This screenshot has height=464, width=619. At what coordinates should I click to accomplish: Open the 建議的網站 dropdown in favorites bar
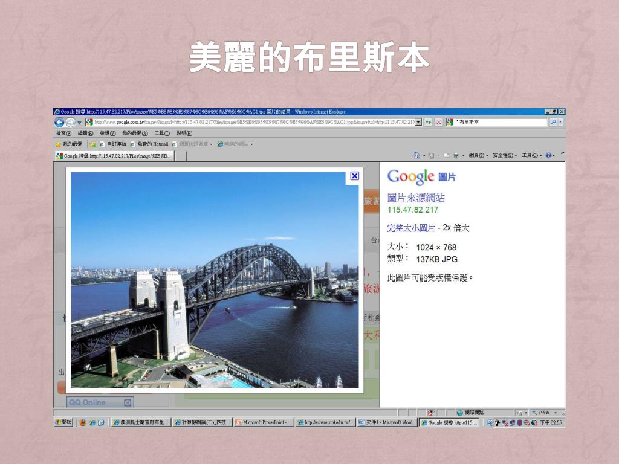pos(235,144)
